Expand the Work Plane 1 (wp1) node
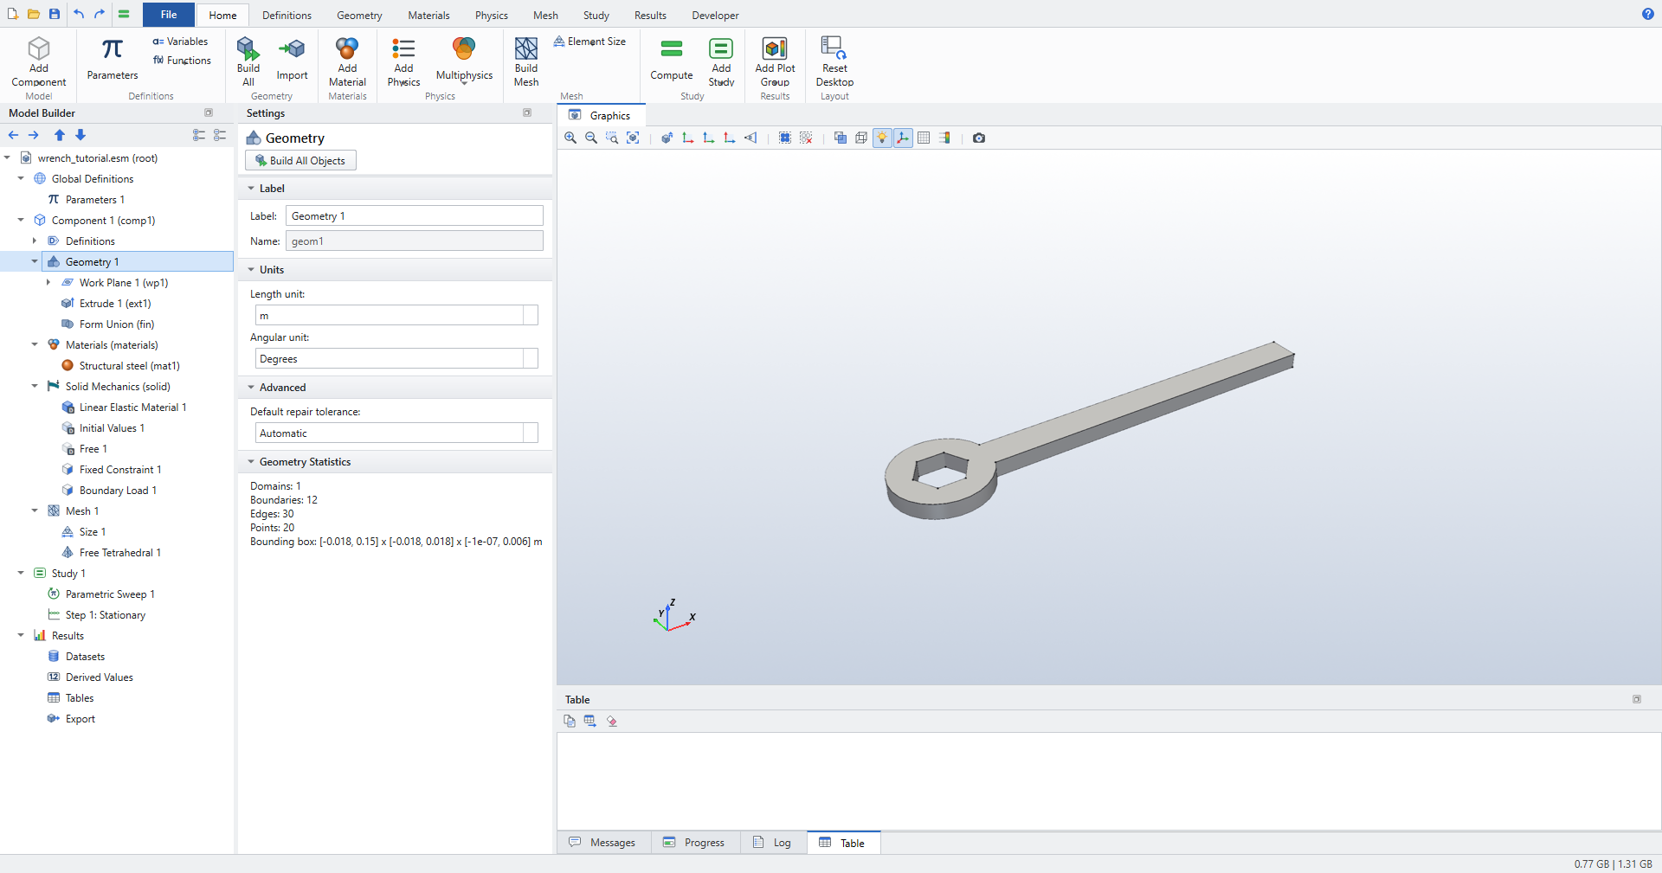 [48, 283]
